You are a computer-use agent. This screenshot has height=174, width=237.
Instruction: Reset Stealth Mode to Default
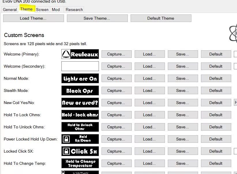[x=216, y=90]
